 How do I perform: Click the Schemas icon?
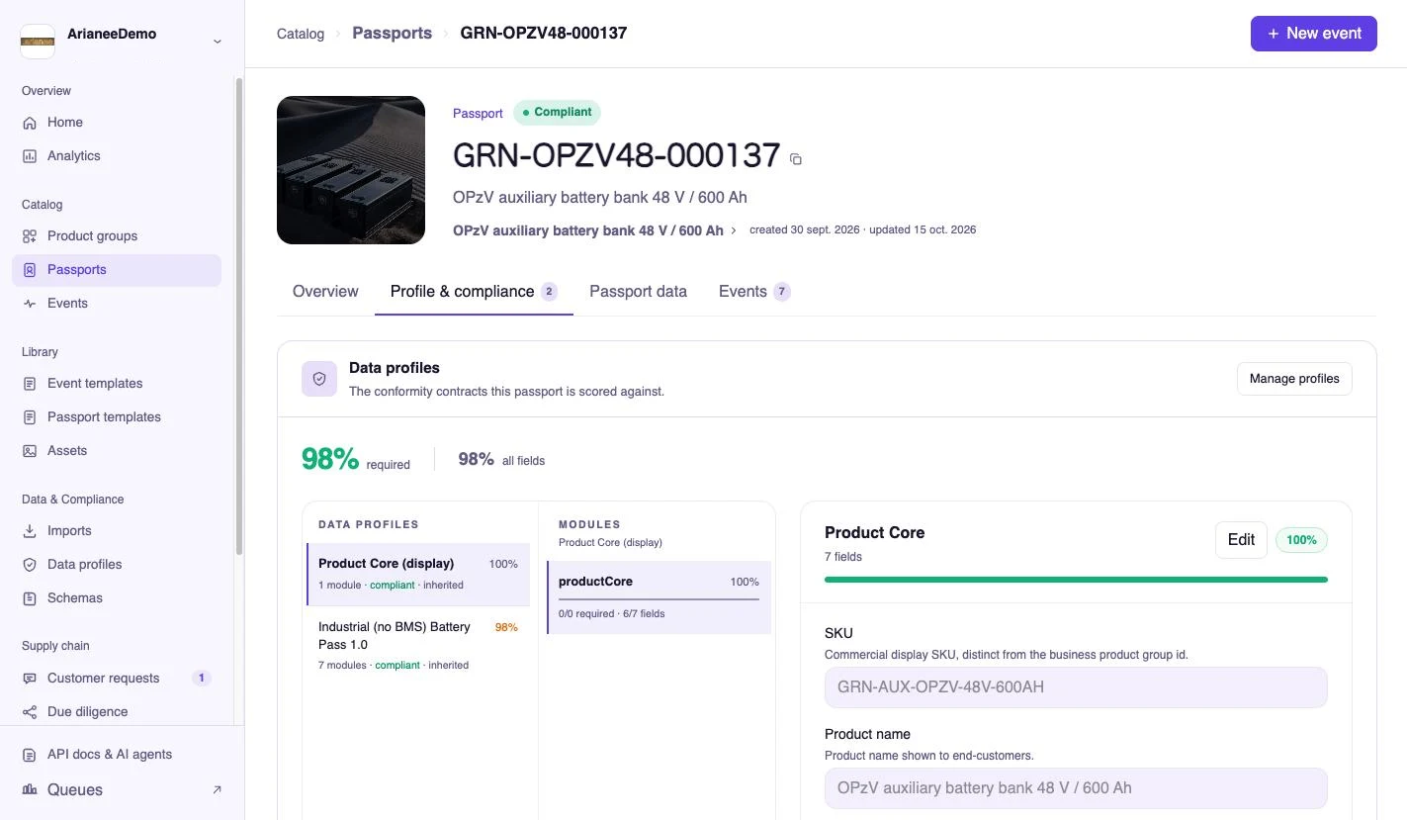(x=30, y=598)
